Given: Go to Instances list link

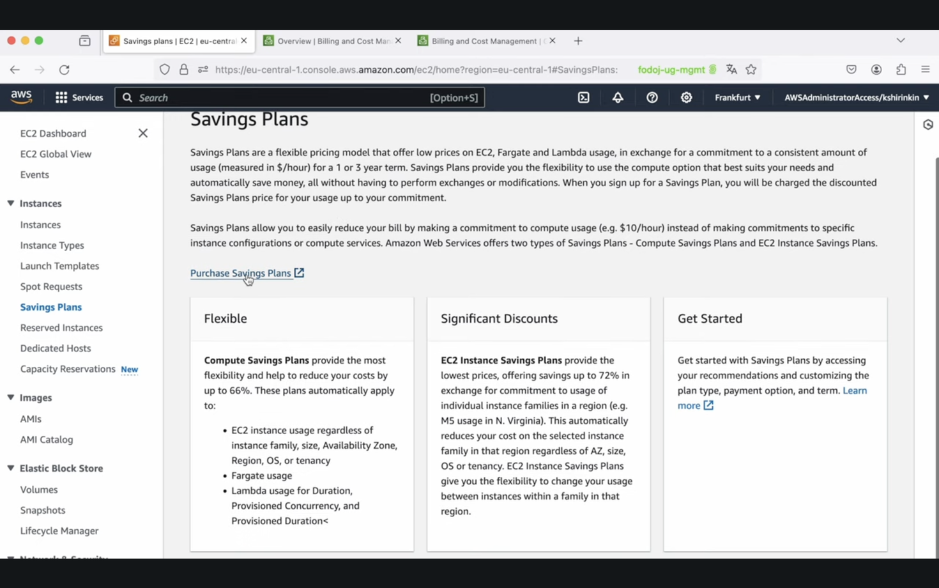Looking at the screenshot, I should point(40,224).
